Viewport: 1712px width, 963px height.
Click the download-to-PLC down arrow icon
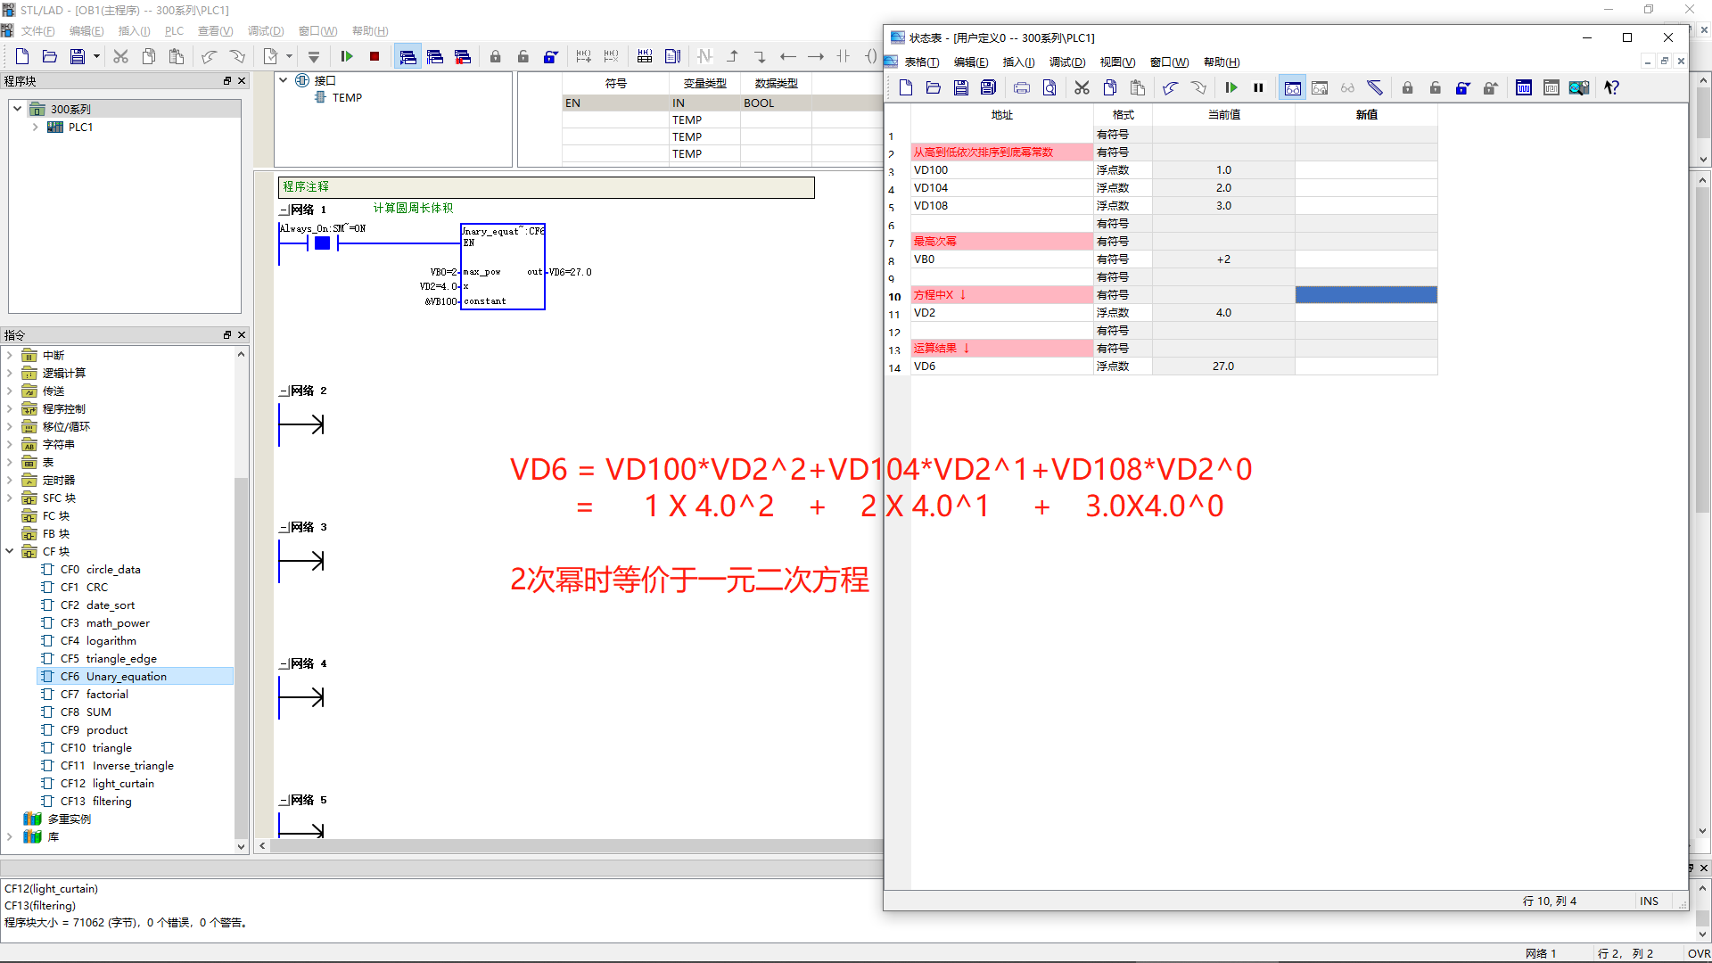[314, 57]
